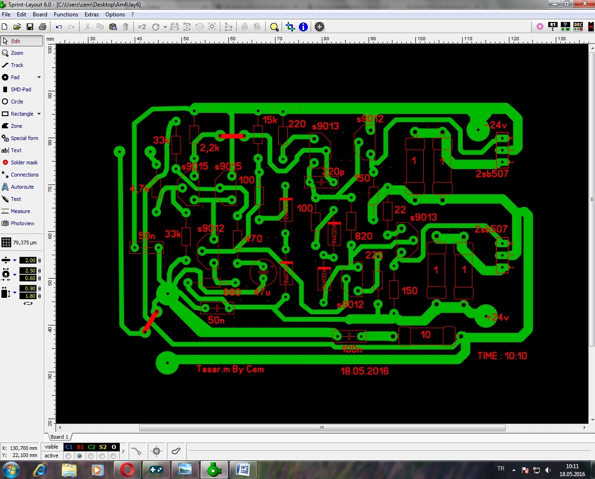Set C1 as the active layer
The height and width of the screenshot is (479, 595).
coord(69,456)
